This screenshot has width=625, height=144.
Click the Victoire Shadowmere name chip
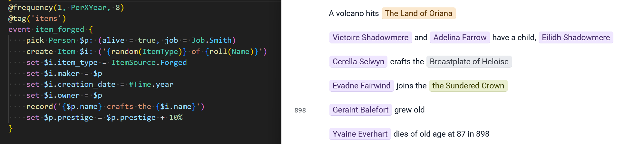[370, 38]
